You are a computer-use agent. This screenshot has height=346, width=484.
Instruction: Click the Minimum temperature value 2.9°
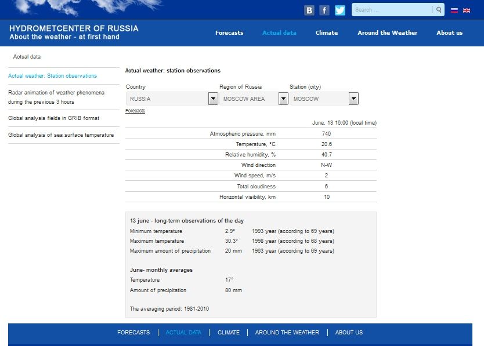coord(230,231)
